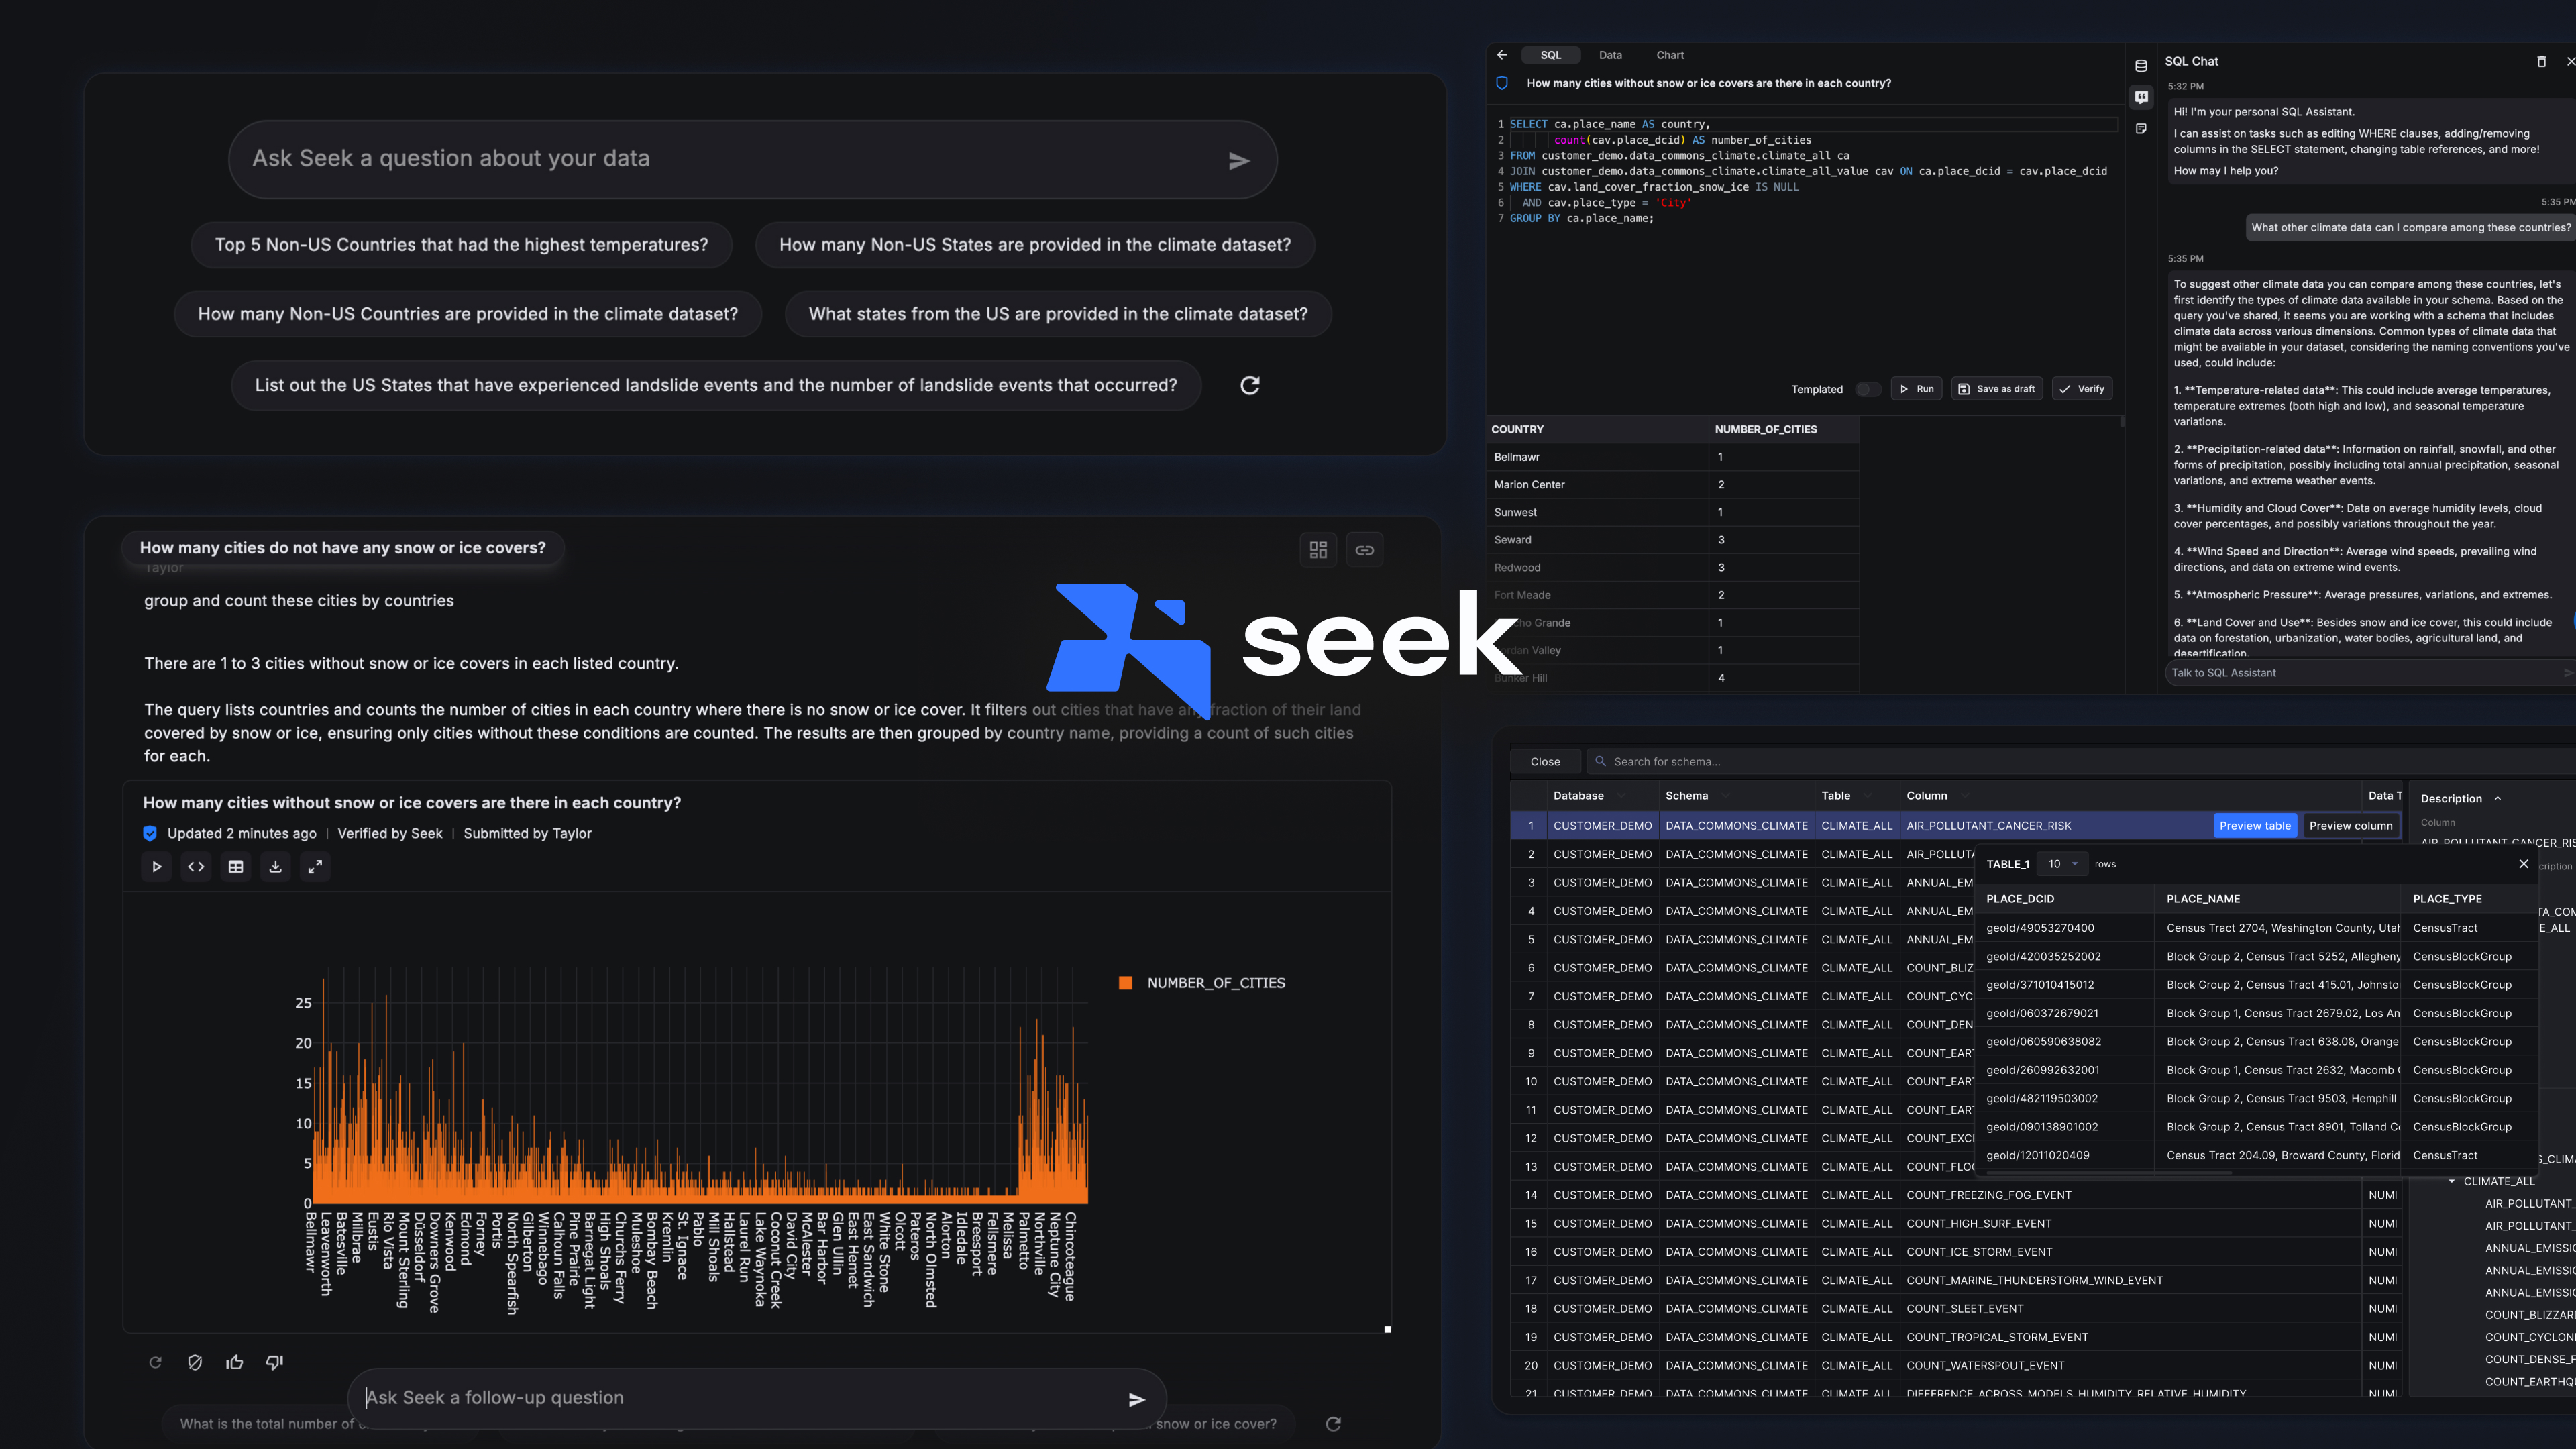Click the thumbs down feedback icon
The image size is (2576, 1449).
(x=274, y=1362)
